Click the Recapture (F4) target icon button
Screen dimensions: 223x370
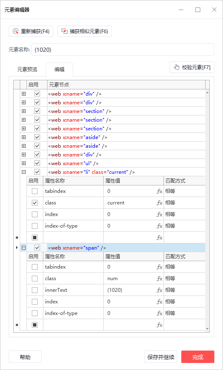pyautogui.click(x=16, y=31)
